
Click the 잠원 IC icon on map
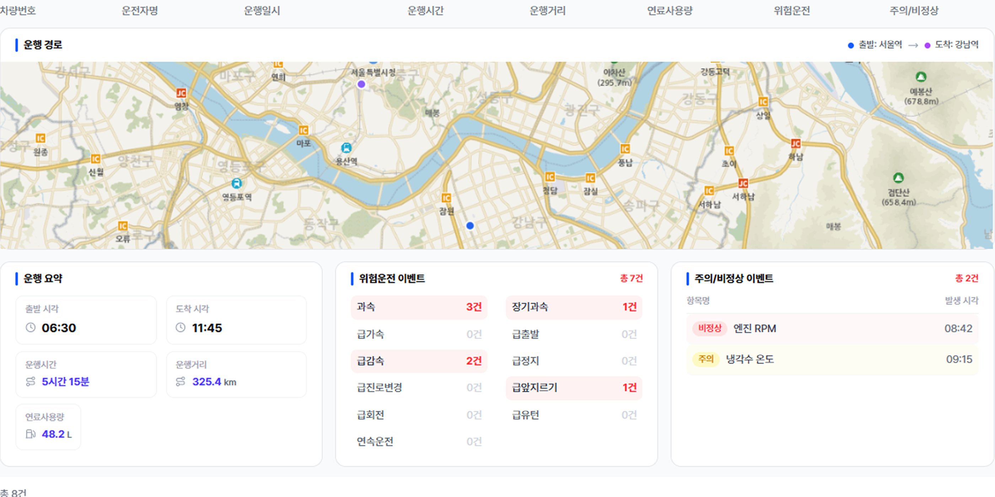click(447, 198)
